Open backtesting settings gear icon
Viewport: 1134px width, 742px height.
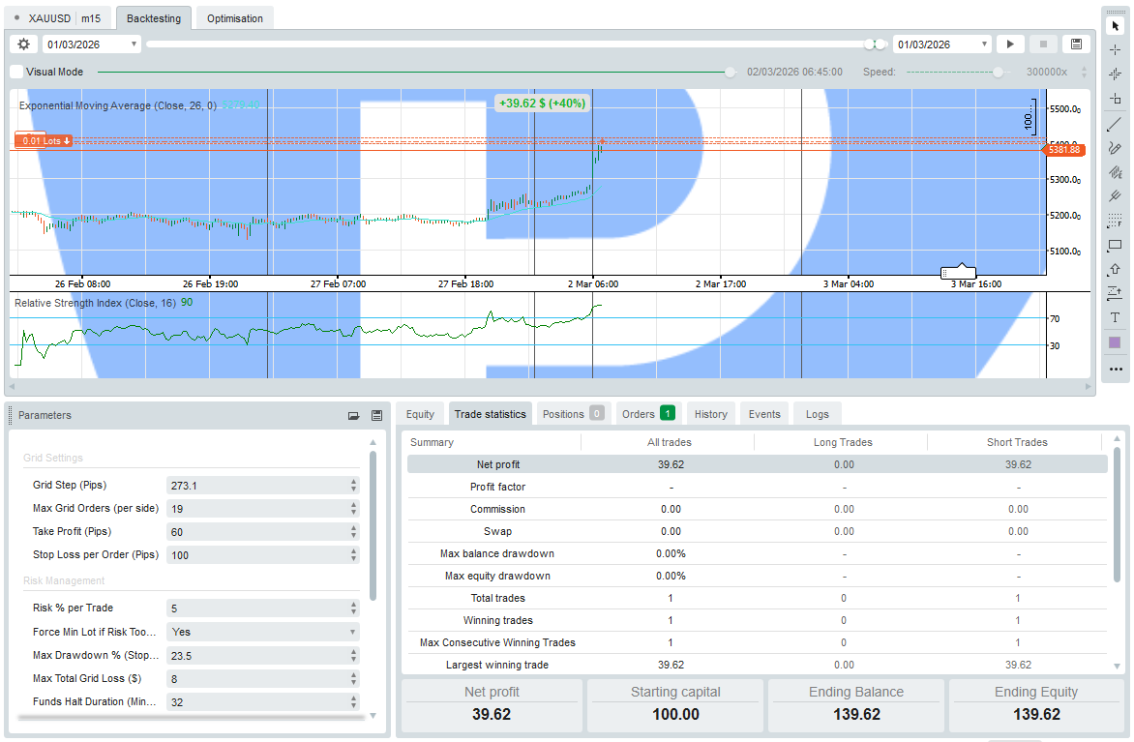point(24,45)
